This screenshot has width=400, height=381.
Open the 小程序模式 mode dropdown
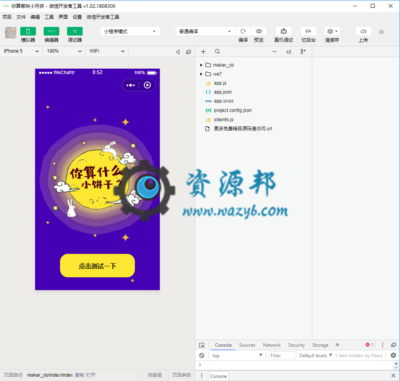(x=130, y=31)
